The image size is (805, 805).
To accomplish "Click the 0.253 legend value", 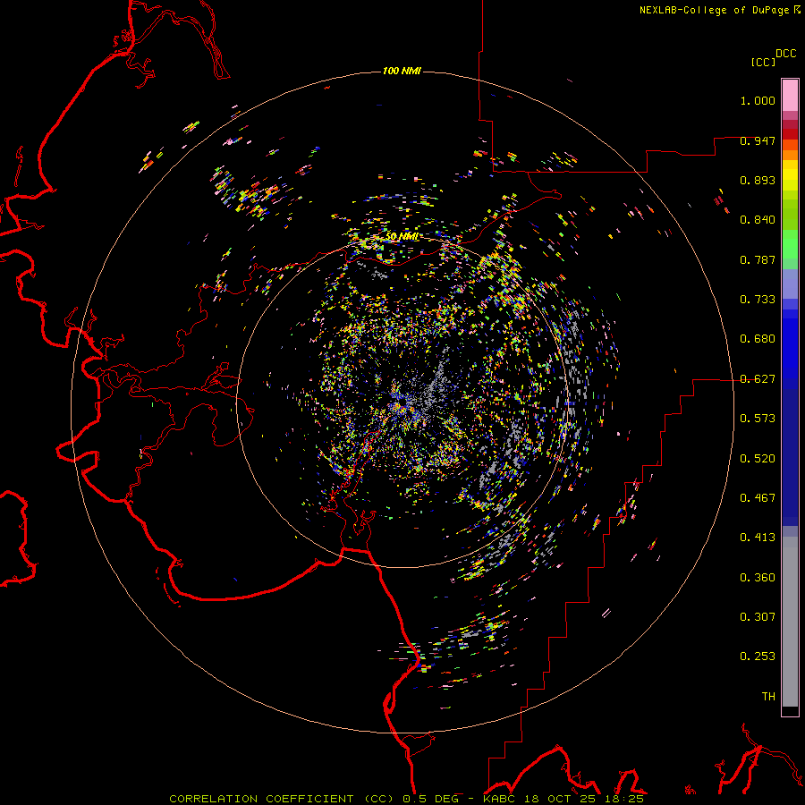I will tap(758, 657).
